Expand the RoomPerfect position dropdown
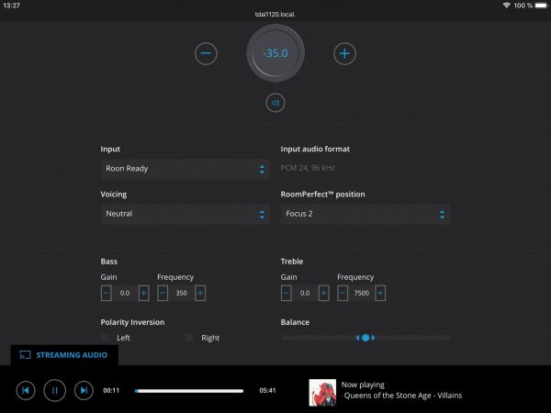Image resolution: width=551 pixels, height=413 pixels. [365, 214]
